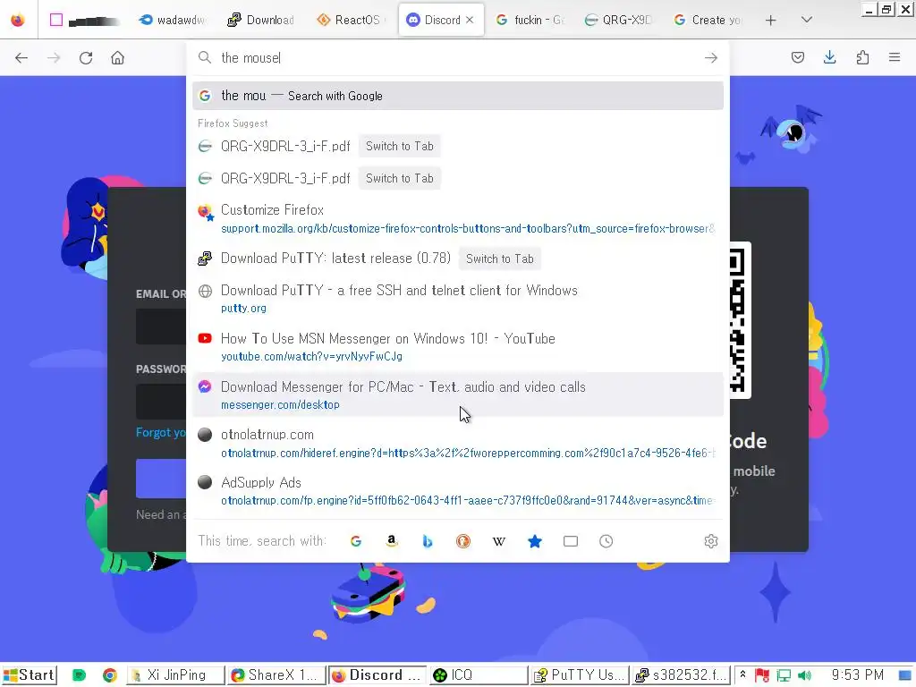Screen dimensions: 916x687
Task: Open the Windows Start menu
Action: 30,675
